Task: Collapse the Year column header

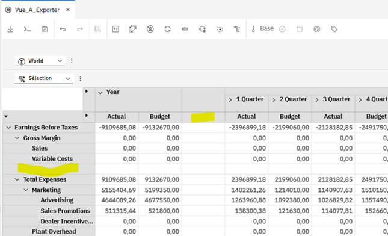Action: coord(100,93)
